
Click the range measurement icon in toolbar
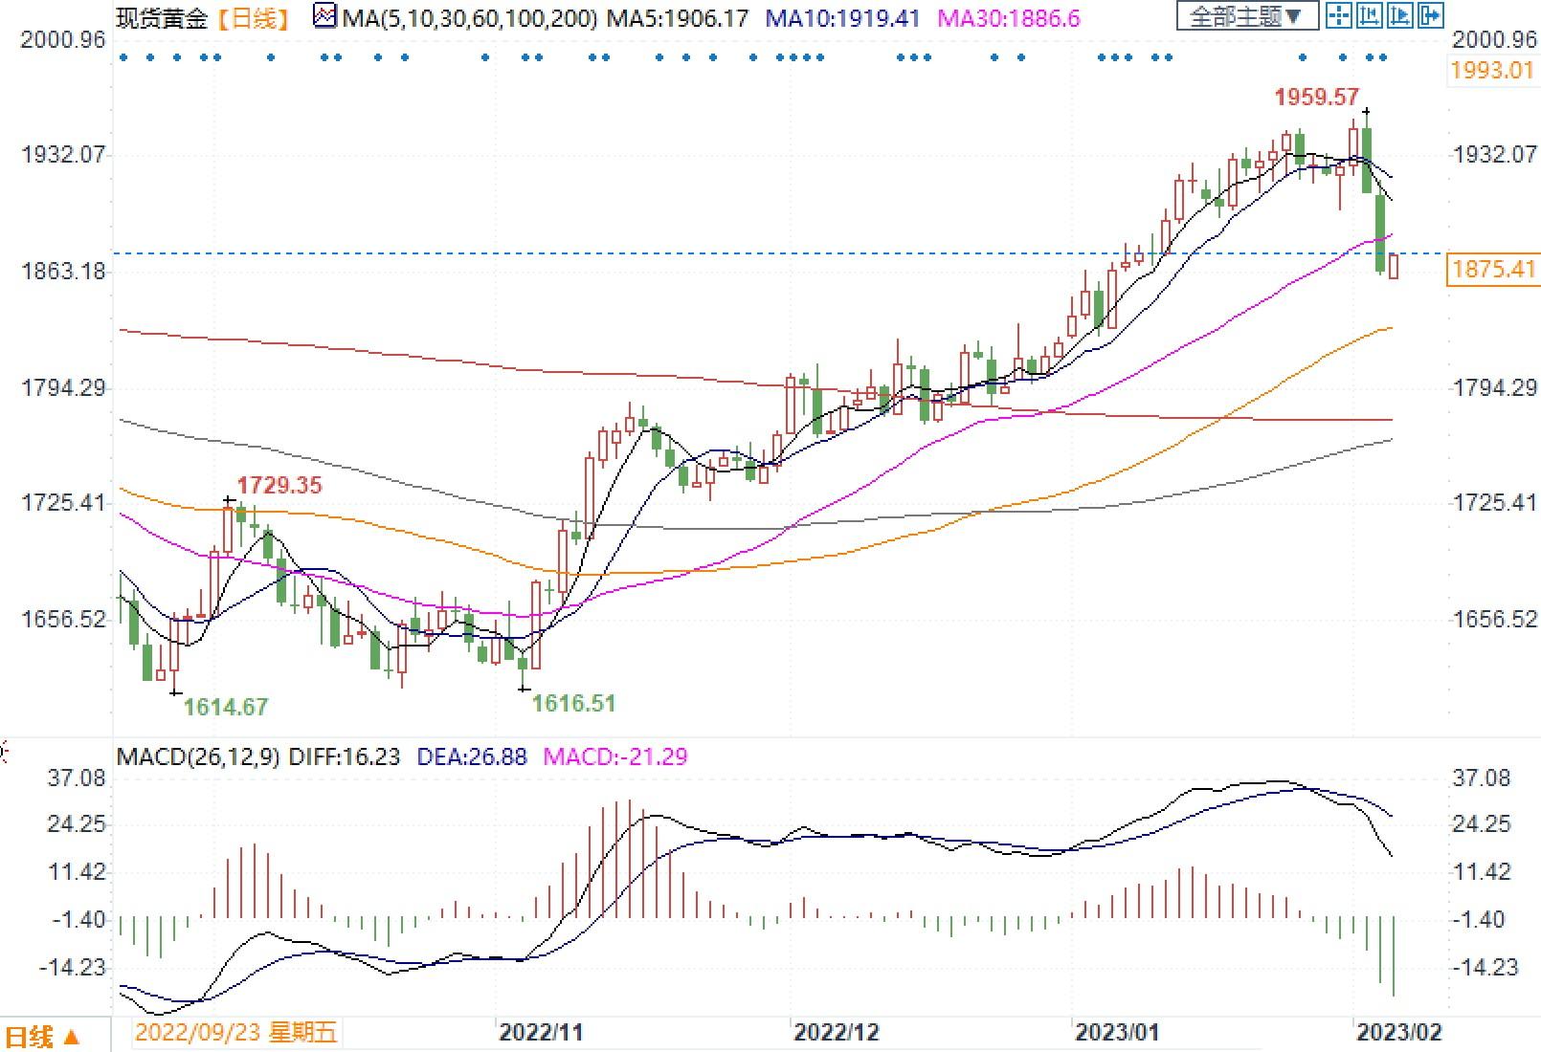(x=1370, y=15)
